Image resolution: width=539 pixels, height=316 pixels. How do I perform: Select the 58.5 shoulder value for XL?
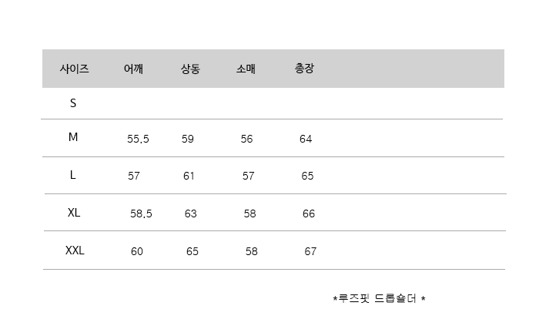pos(141,213)
